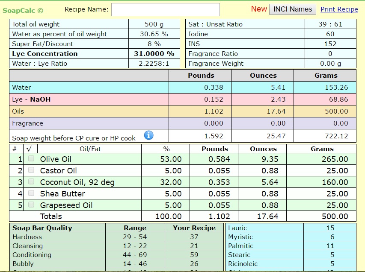
Task: Select the Coconut Oil grams value 160.00
Action: pyautogui.click(x=335, y=182)
